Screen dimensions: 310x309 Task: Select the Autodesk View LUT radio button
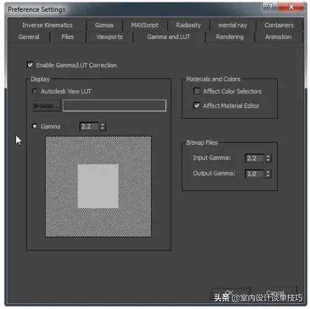(x=35, y=91)
